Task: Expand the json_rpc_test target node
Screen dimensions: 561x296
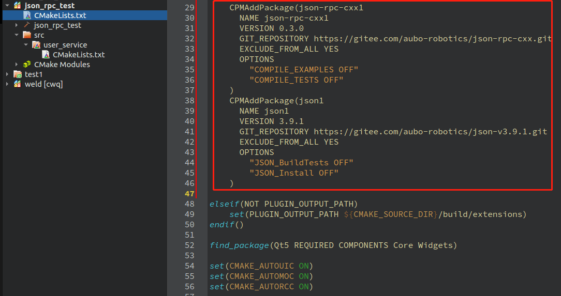Action: click(17, 25)
